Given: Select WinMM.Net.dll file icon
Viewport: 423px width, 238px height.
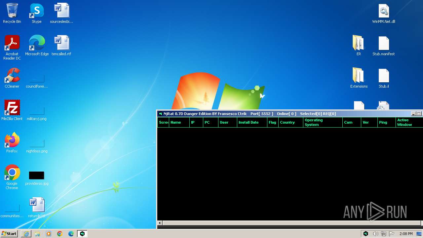Looking at the screenshot, I should coord(384,14).
